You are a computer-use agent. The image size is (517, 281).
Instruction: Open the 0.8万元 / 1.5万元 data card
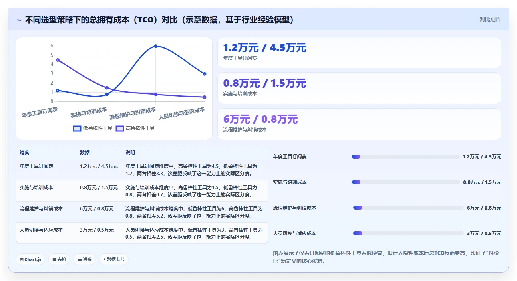coord(359,88)
